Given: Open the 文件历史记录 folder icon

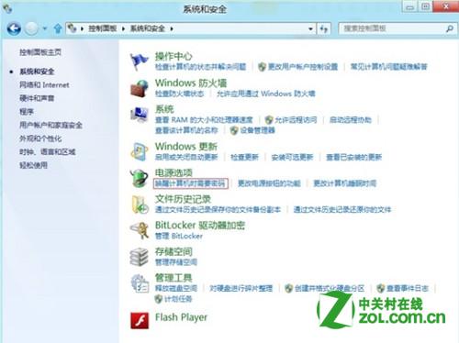Looking at the screenshot, I should click(x=140, y=205).
